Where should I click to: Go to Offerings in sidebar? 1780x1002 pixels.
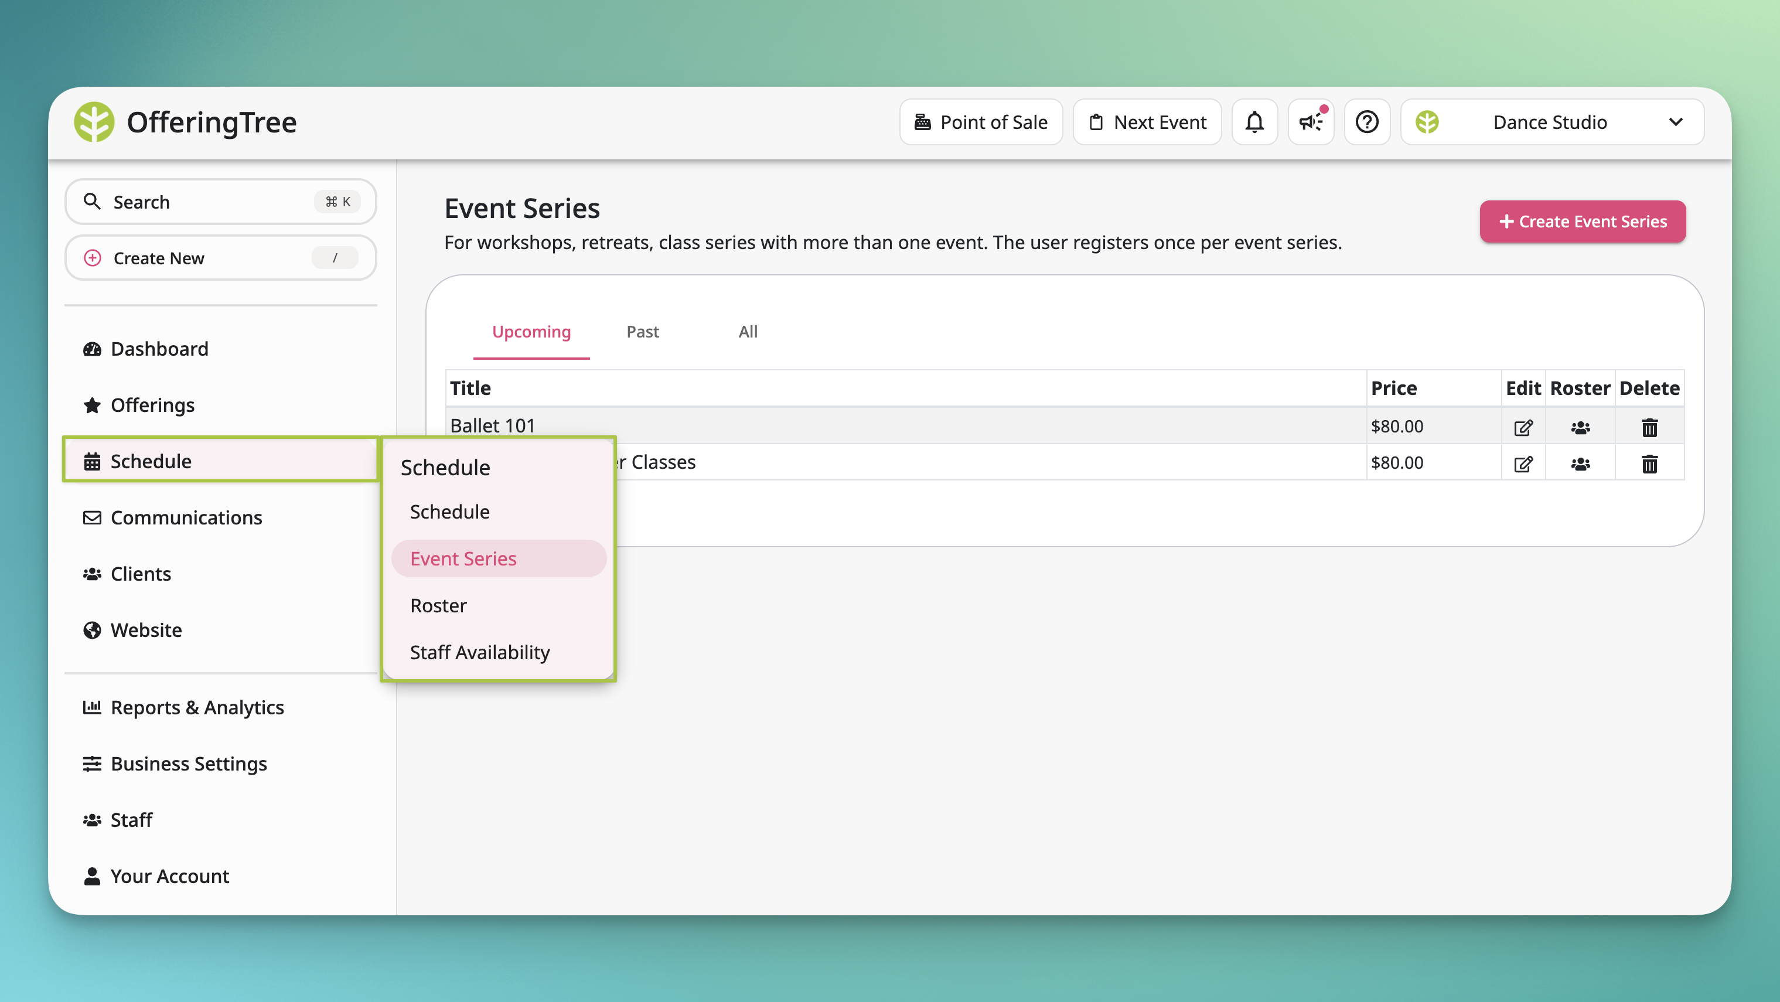click(x=152, y=405)
